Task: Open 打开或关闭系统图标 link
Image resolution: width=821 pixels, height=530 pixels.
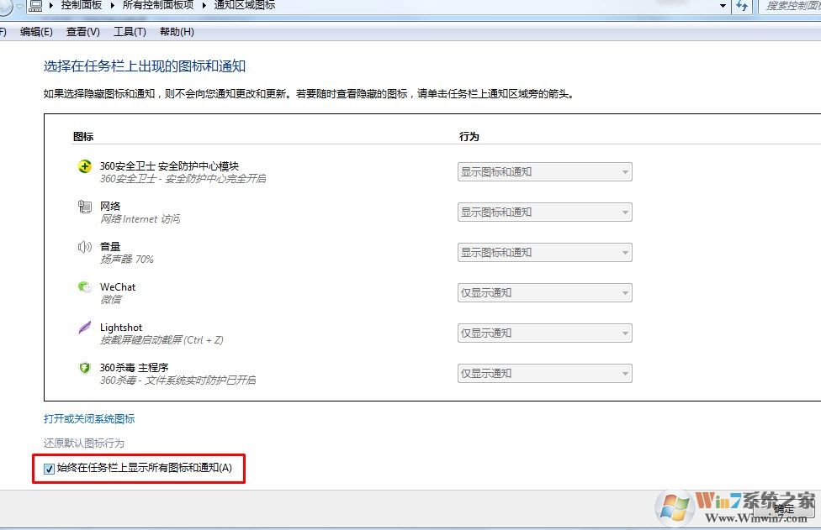Action: point(89,418)
